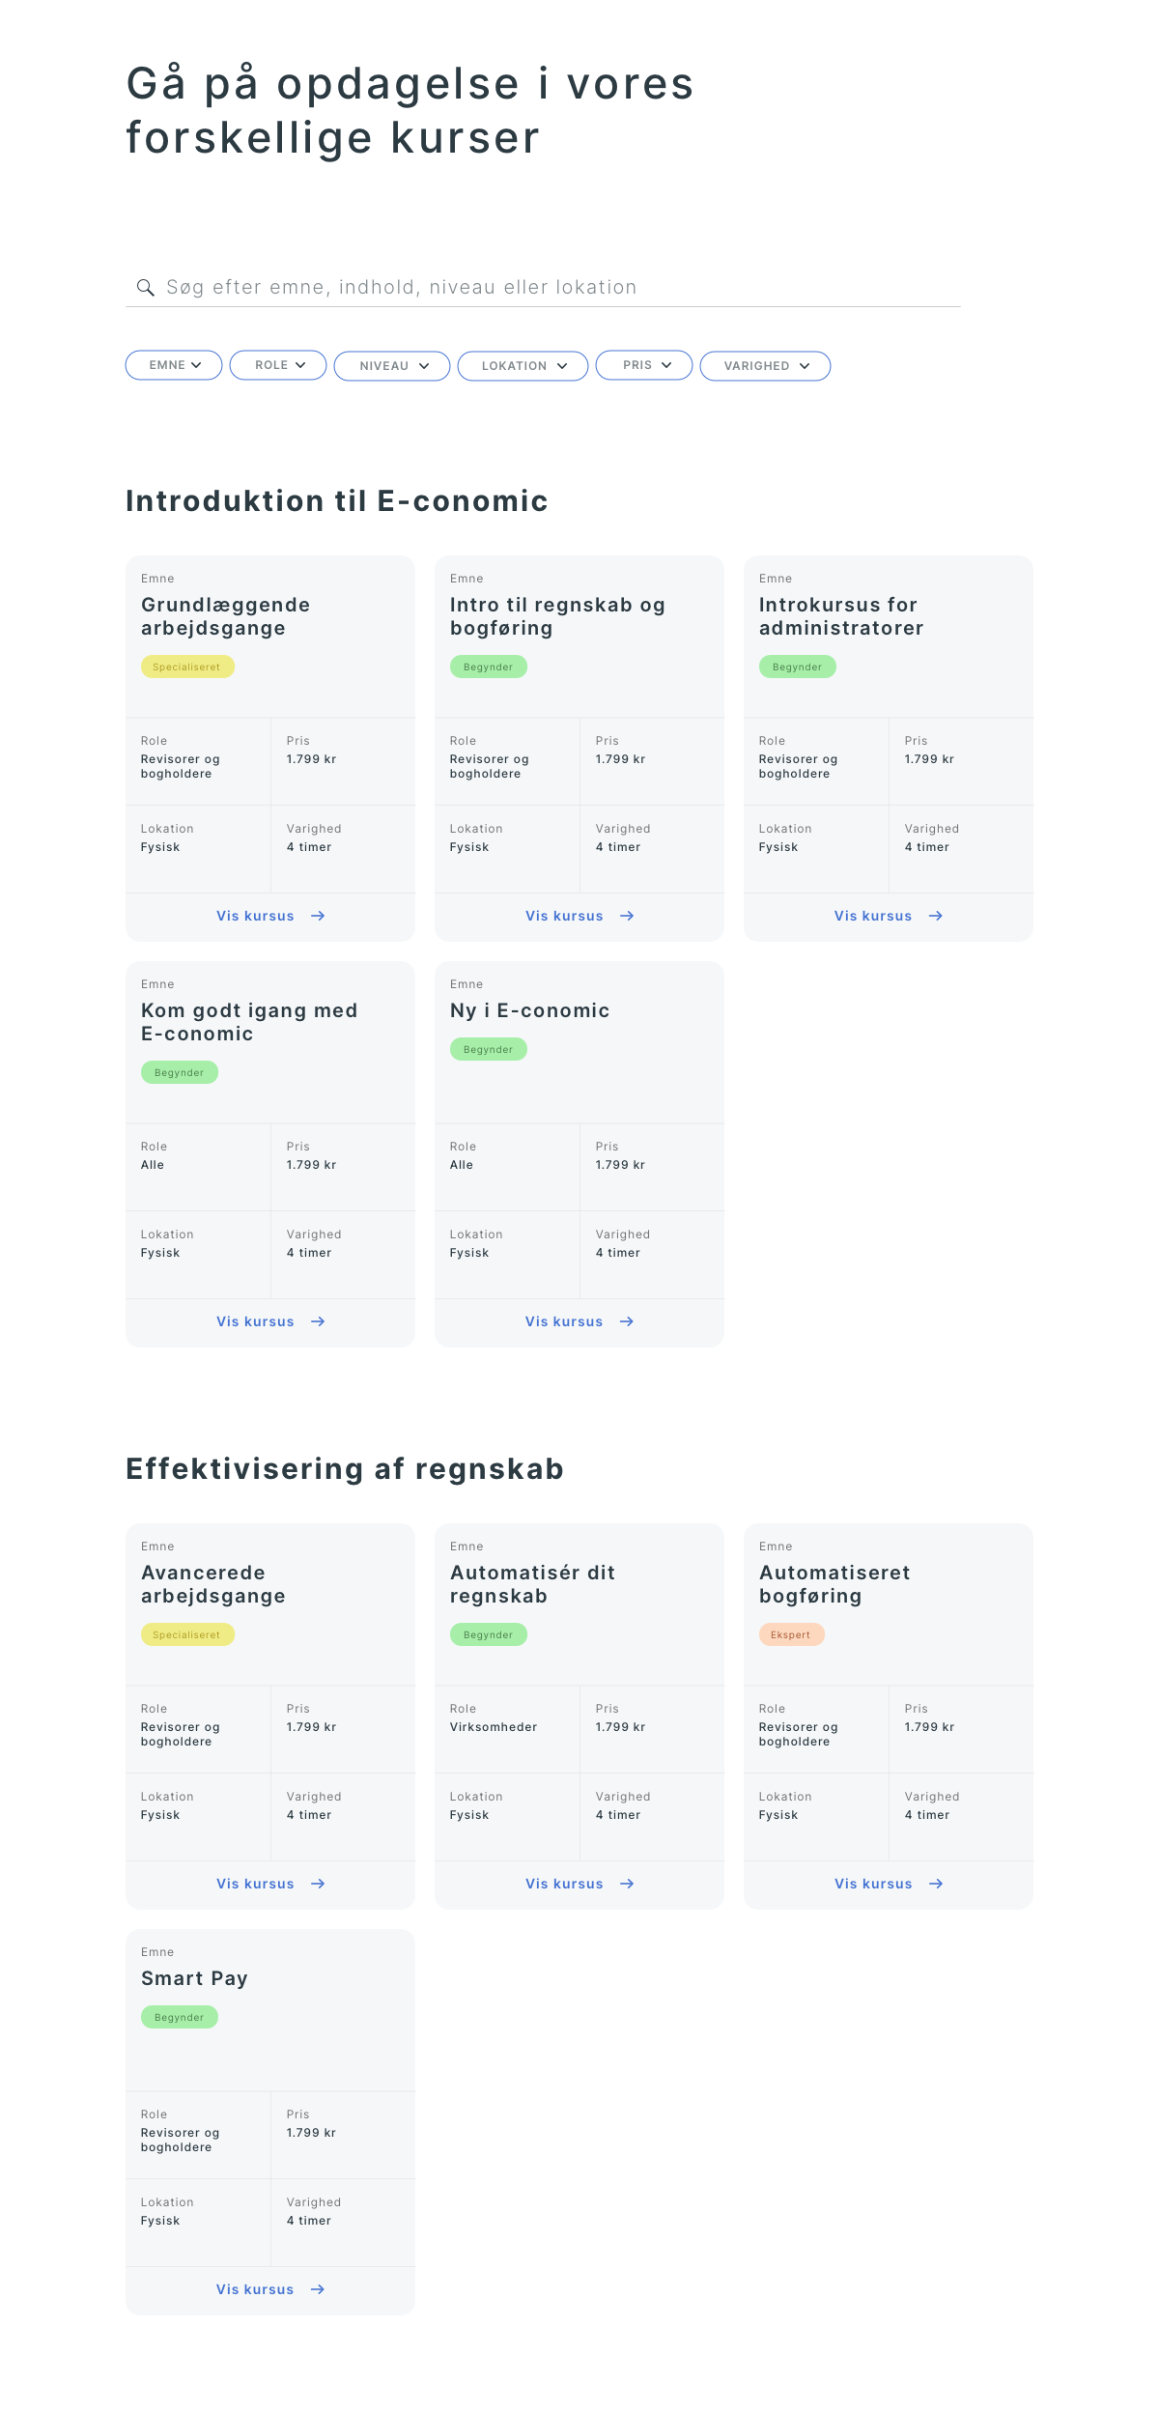This screenshot has width=1159, height=2412.
Task: Expand the ROLE filter dropdown
Action: [278, 365]
